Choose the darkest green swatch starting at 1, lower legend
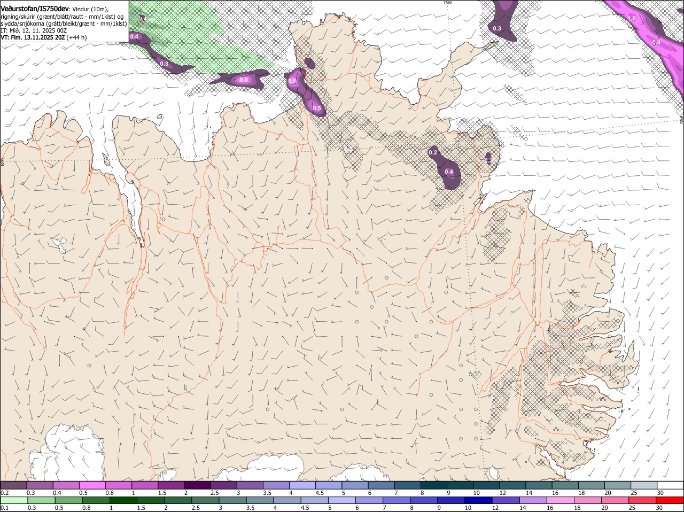 click(x=123, y=500)
